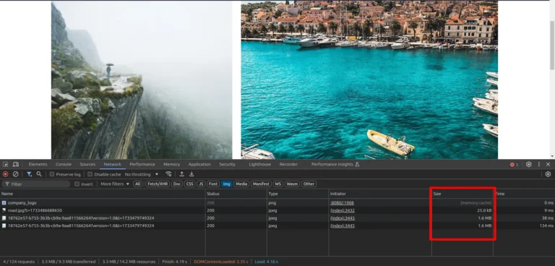The height and width of the screenshot is (266, 555).
Task: Sort requests by the Name column header
Action: 103,194
